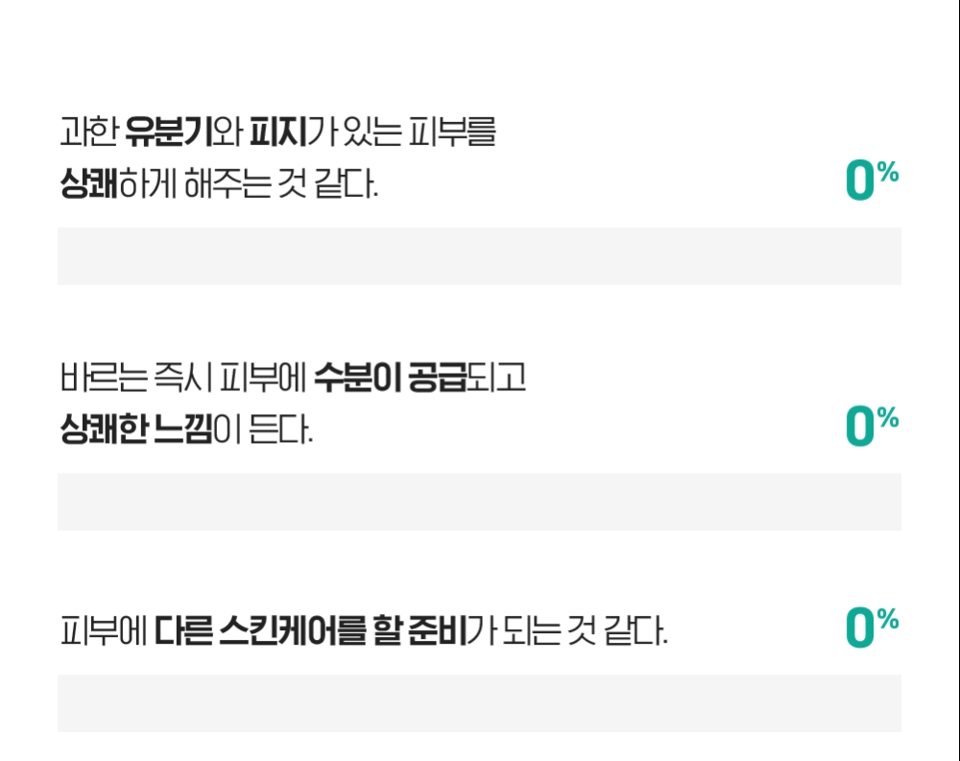Click the 0% value beside 상쾌한 느낌이 든다
960x761 pixels.
(871, 426)
